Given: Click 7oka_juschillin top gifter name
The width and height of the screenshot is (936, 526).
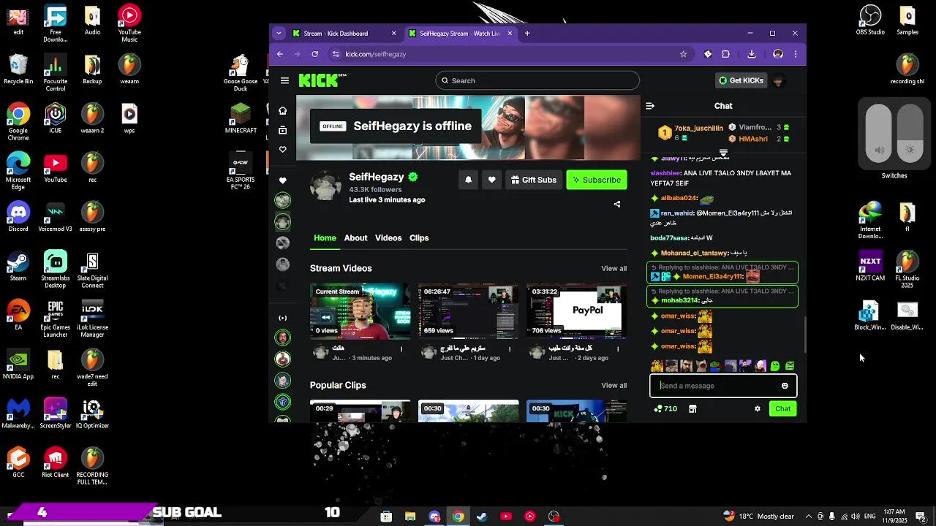Looking at the screenshot, I should [698, 129].
